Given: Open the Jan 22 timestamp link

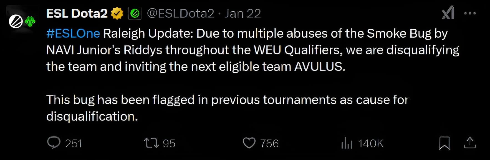Looking at the screenshot, I should (243, 13).
